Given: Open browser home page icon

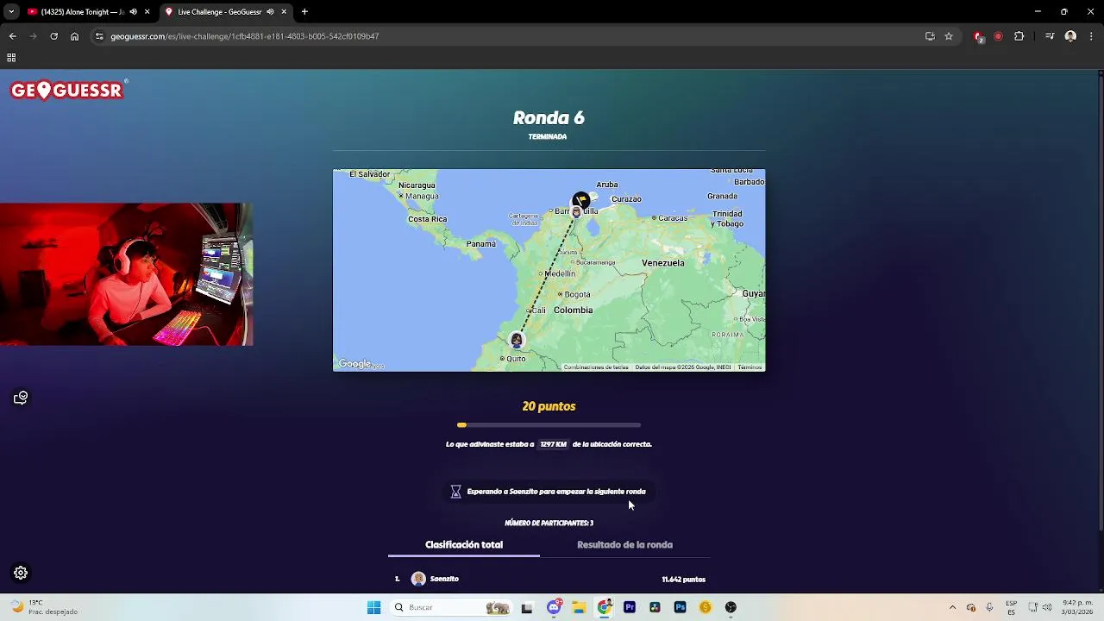Looking at the screenshot, I should pyautogui.click(x=74, y=36).
